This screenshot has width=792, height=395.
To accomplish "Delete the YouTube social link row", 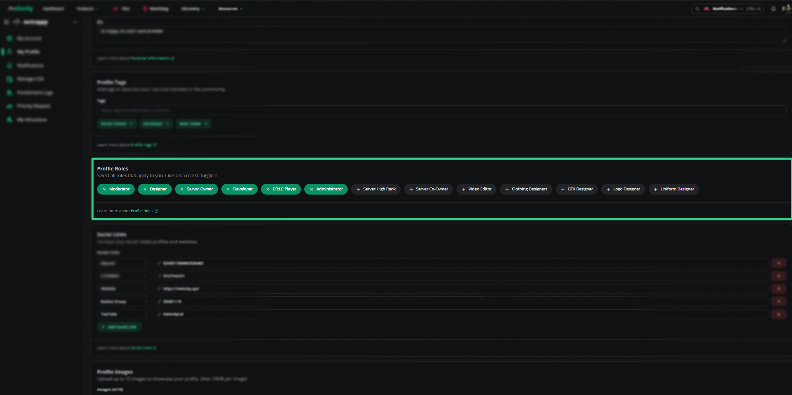I will (x=779, y=314).
